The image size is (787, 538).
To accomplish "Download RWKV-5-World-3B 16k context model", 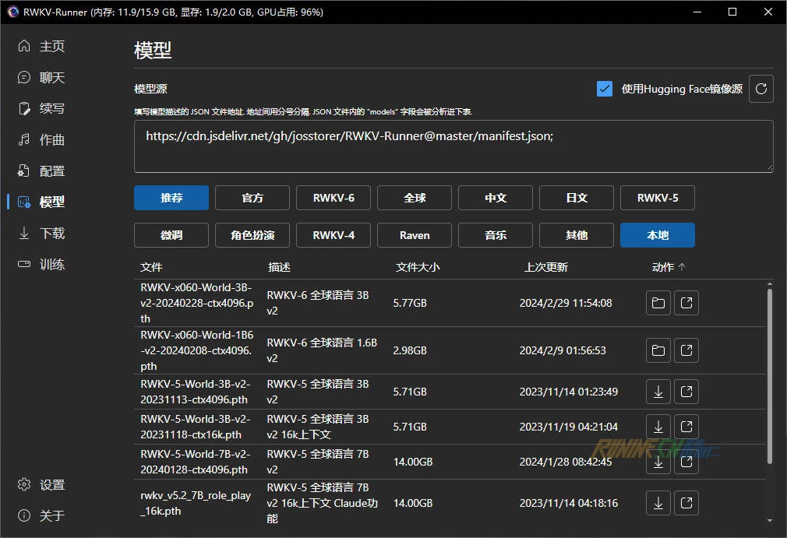I will click(x=658, y=427).
